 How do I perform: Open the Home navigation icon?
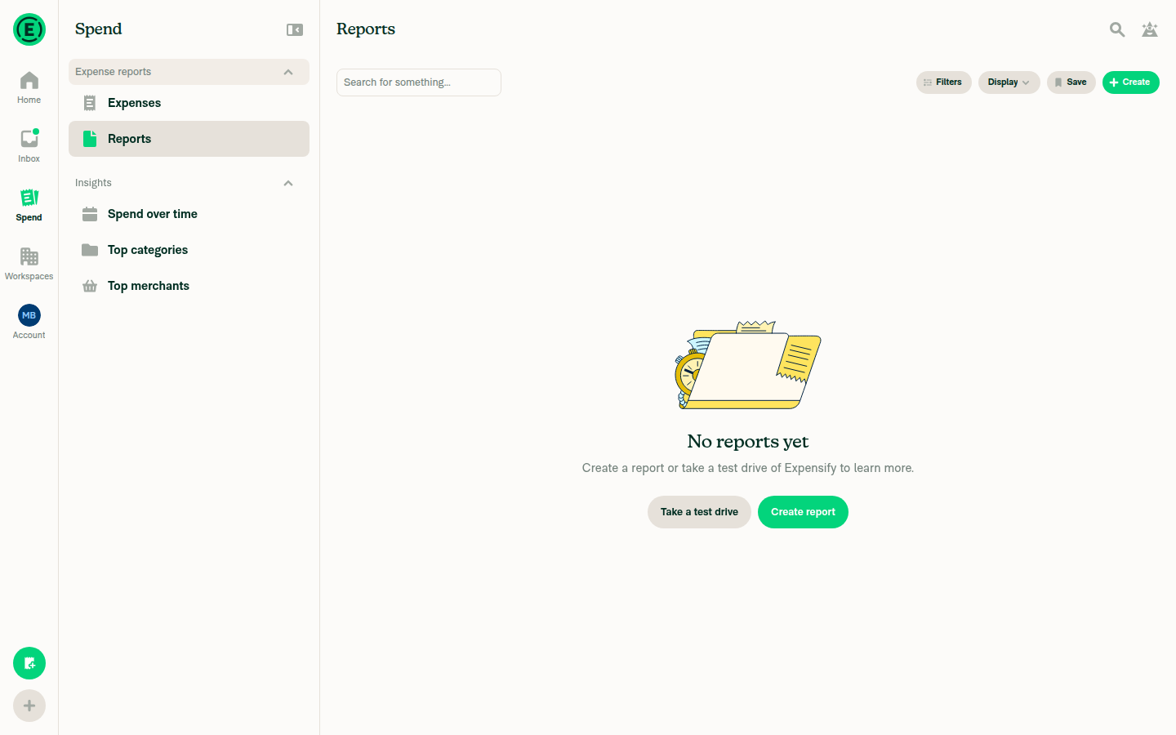[x=29, y=80]
